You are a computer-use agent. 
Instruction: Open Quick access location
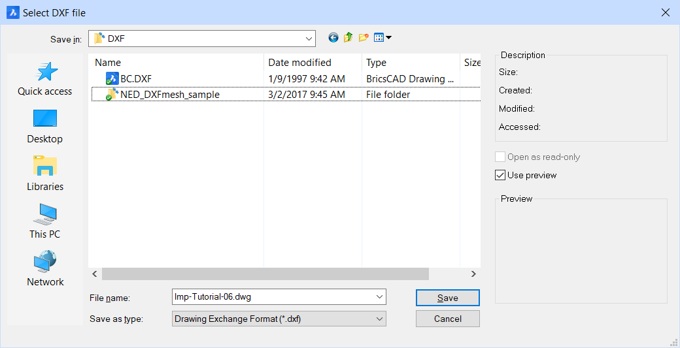pos(44,79)
